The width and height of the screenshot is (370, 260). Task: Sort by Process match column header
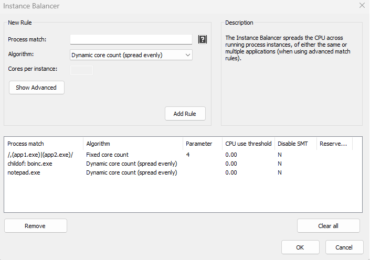pos(43,144)
